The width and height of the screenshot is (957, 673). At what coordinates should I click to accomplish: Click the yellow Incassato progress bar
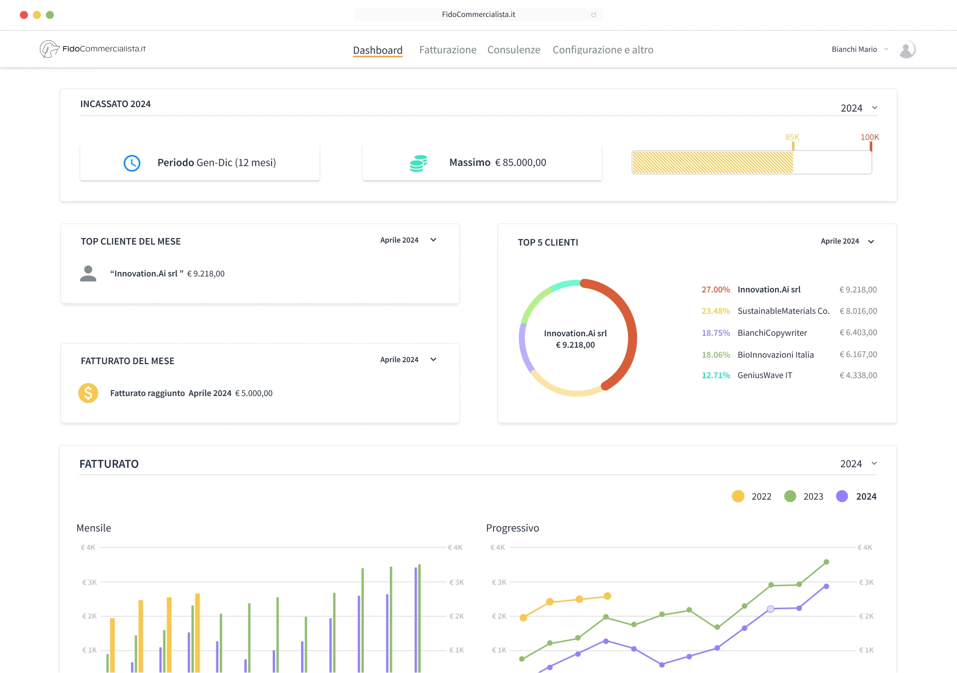point(713,161)
